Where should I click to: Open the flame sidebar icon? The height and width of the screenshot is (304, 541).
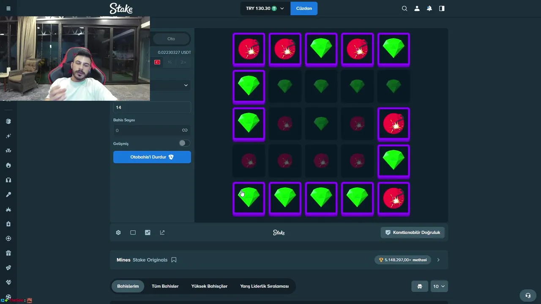[8, 165]
